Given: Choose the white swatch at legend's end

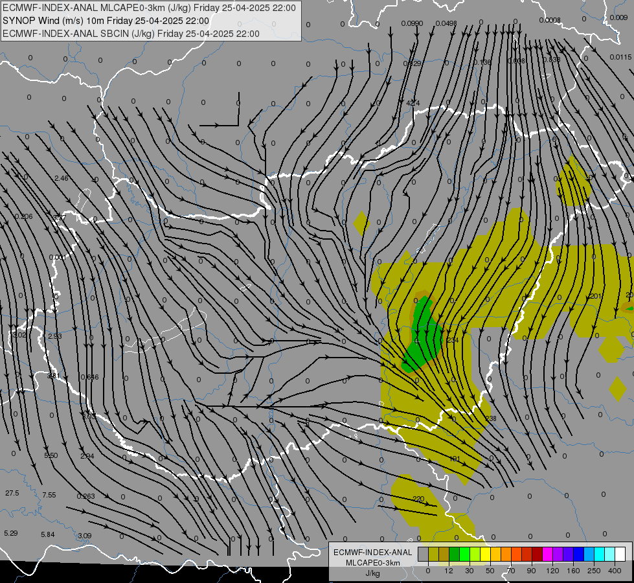Looking at the screenshot, I should pos(620,554).
